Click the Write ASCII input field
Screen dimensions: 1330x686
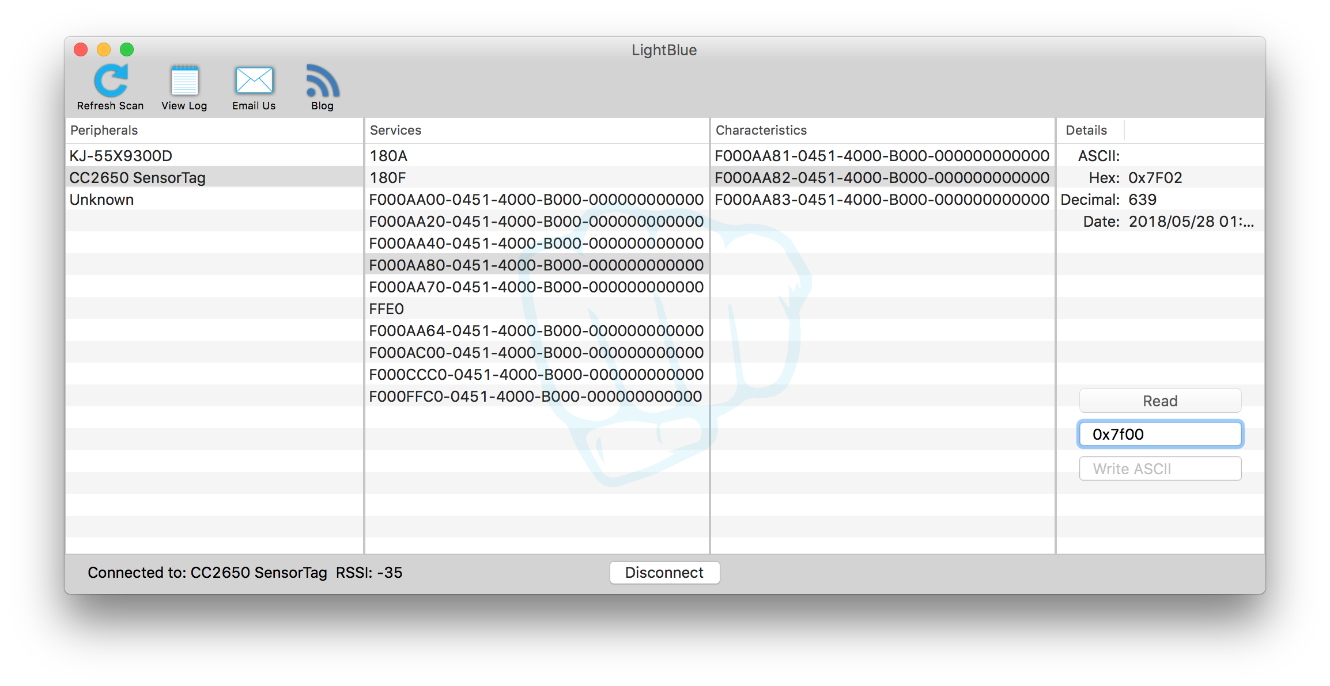[x=1160, y=469]
